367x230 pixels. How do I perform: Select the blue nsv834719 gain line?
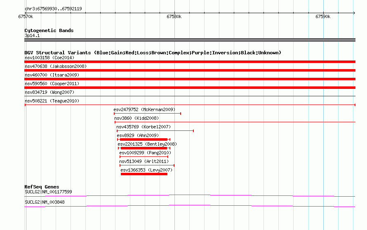190,96
